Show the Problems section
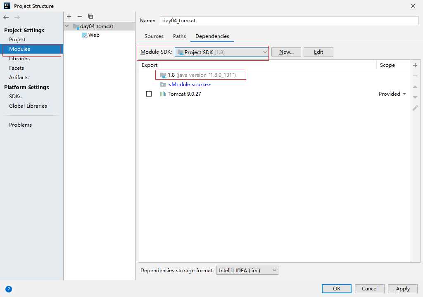Screen dimensions: 423x297 (x=20, y=125)
